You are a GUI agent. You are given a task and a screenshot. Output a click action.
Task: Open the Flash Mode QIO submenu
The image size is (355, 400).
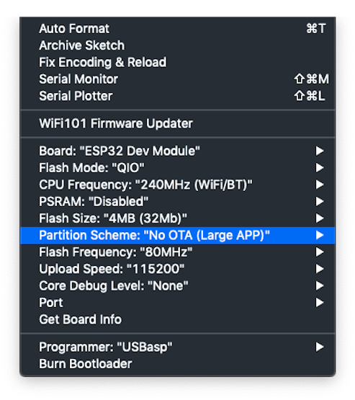178,168
